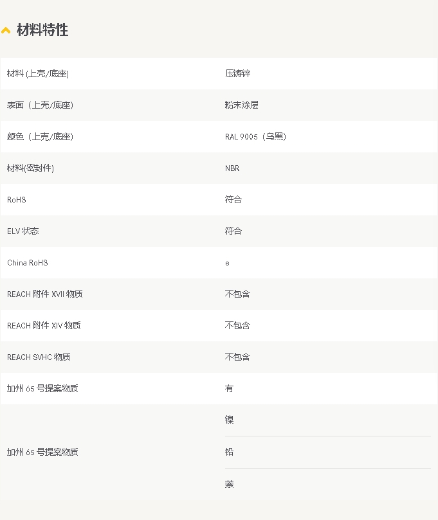
Task: Select REACH 附件 XVII 物质 label
Action: point(45,294)
